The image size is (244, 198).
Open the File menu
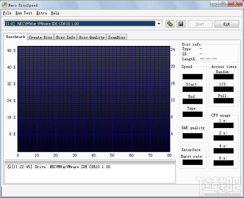tap(7, 13)
